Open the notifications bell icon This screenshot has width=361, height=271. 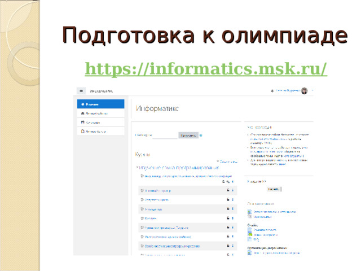[272, 91]
